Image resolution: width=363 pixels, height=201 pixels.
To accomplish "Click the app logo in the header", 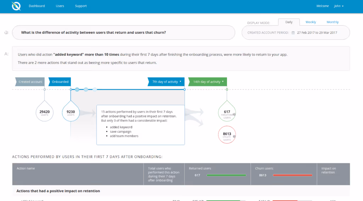I will 16,6.
